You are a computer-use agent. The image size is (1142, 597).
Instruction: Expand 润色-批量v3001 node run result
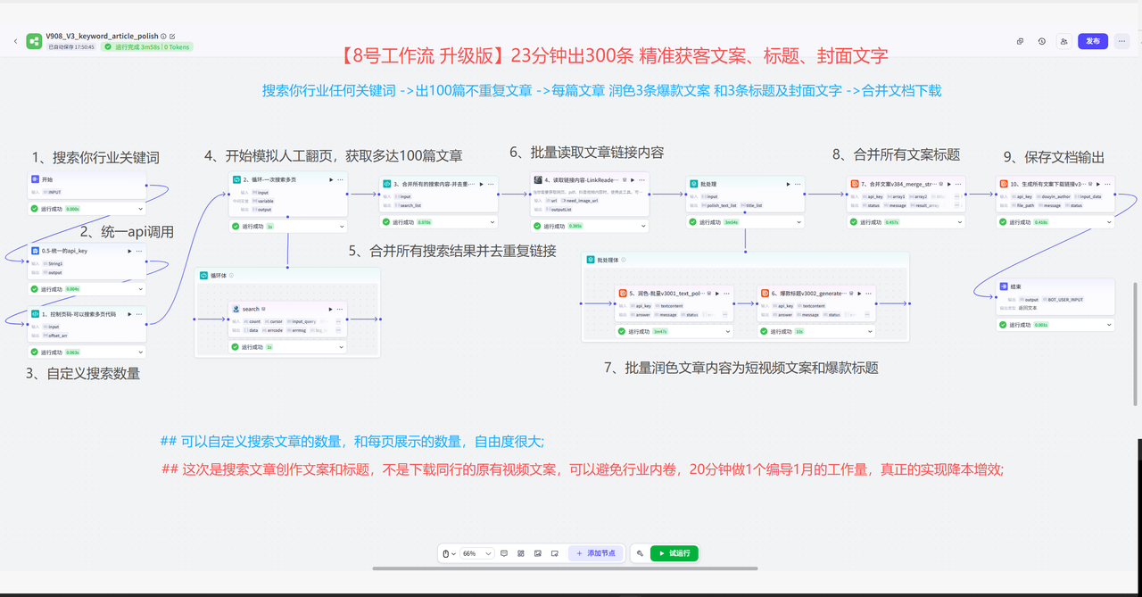(728, 331)
